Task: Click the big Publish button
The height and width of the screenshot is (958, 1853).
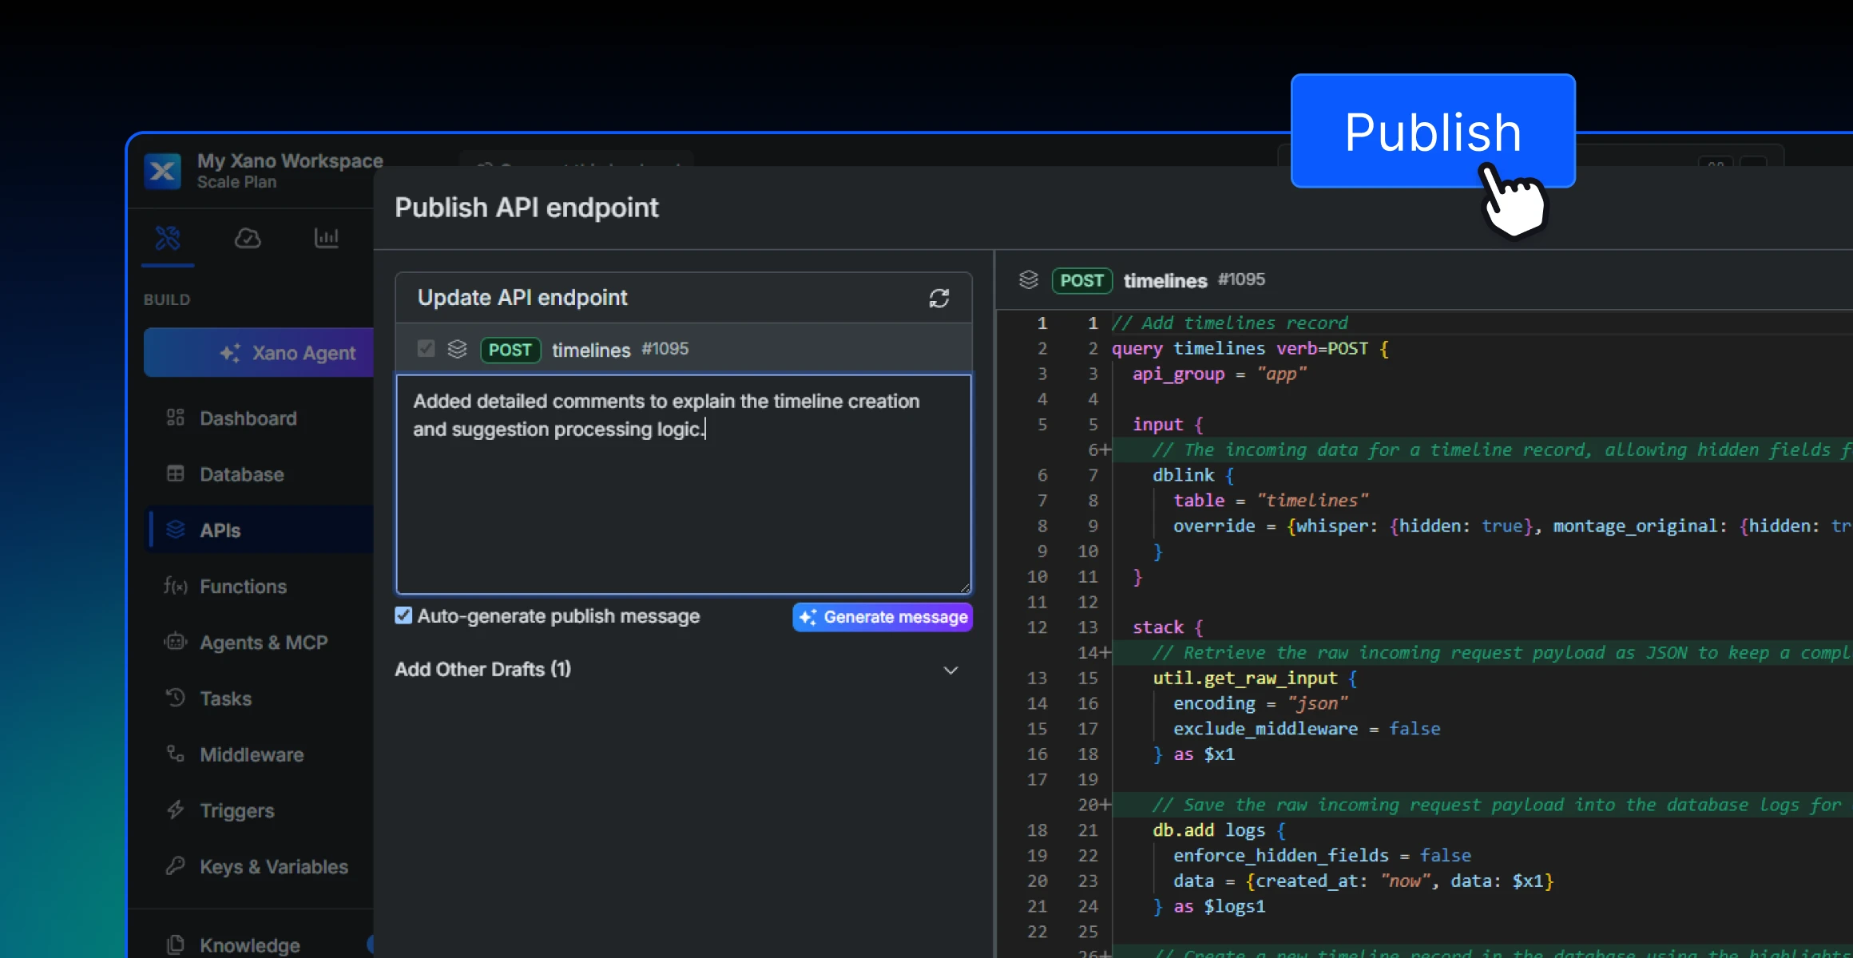Action: [x=1433, y=131]
